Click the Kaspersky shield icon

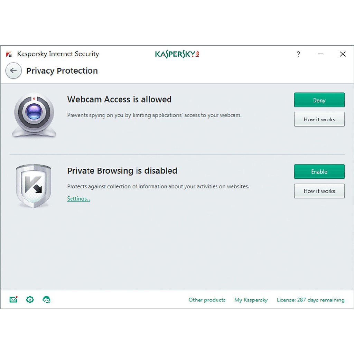(x=34, y=186)
